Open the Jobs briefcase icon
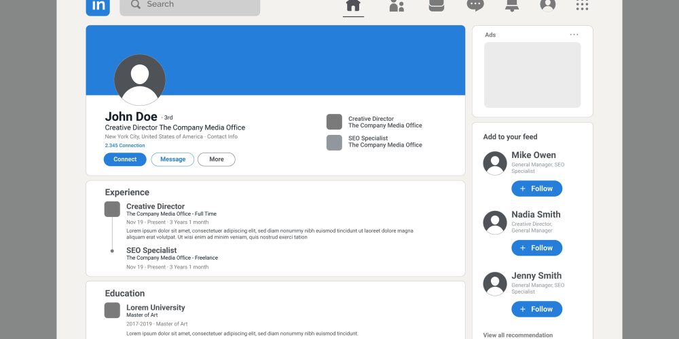 click(x=436, y=5)
